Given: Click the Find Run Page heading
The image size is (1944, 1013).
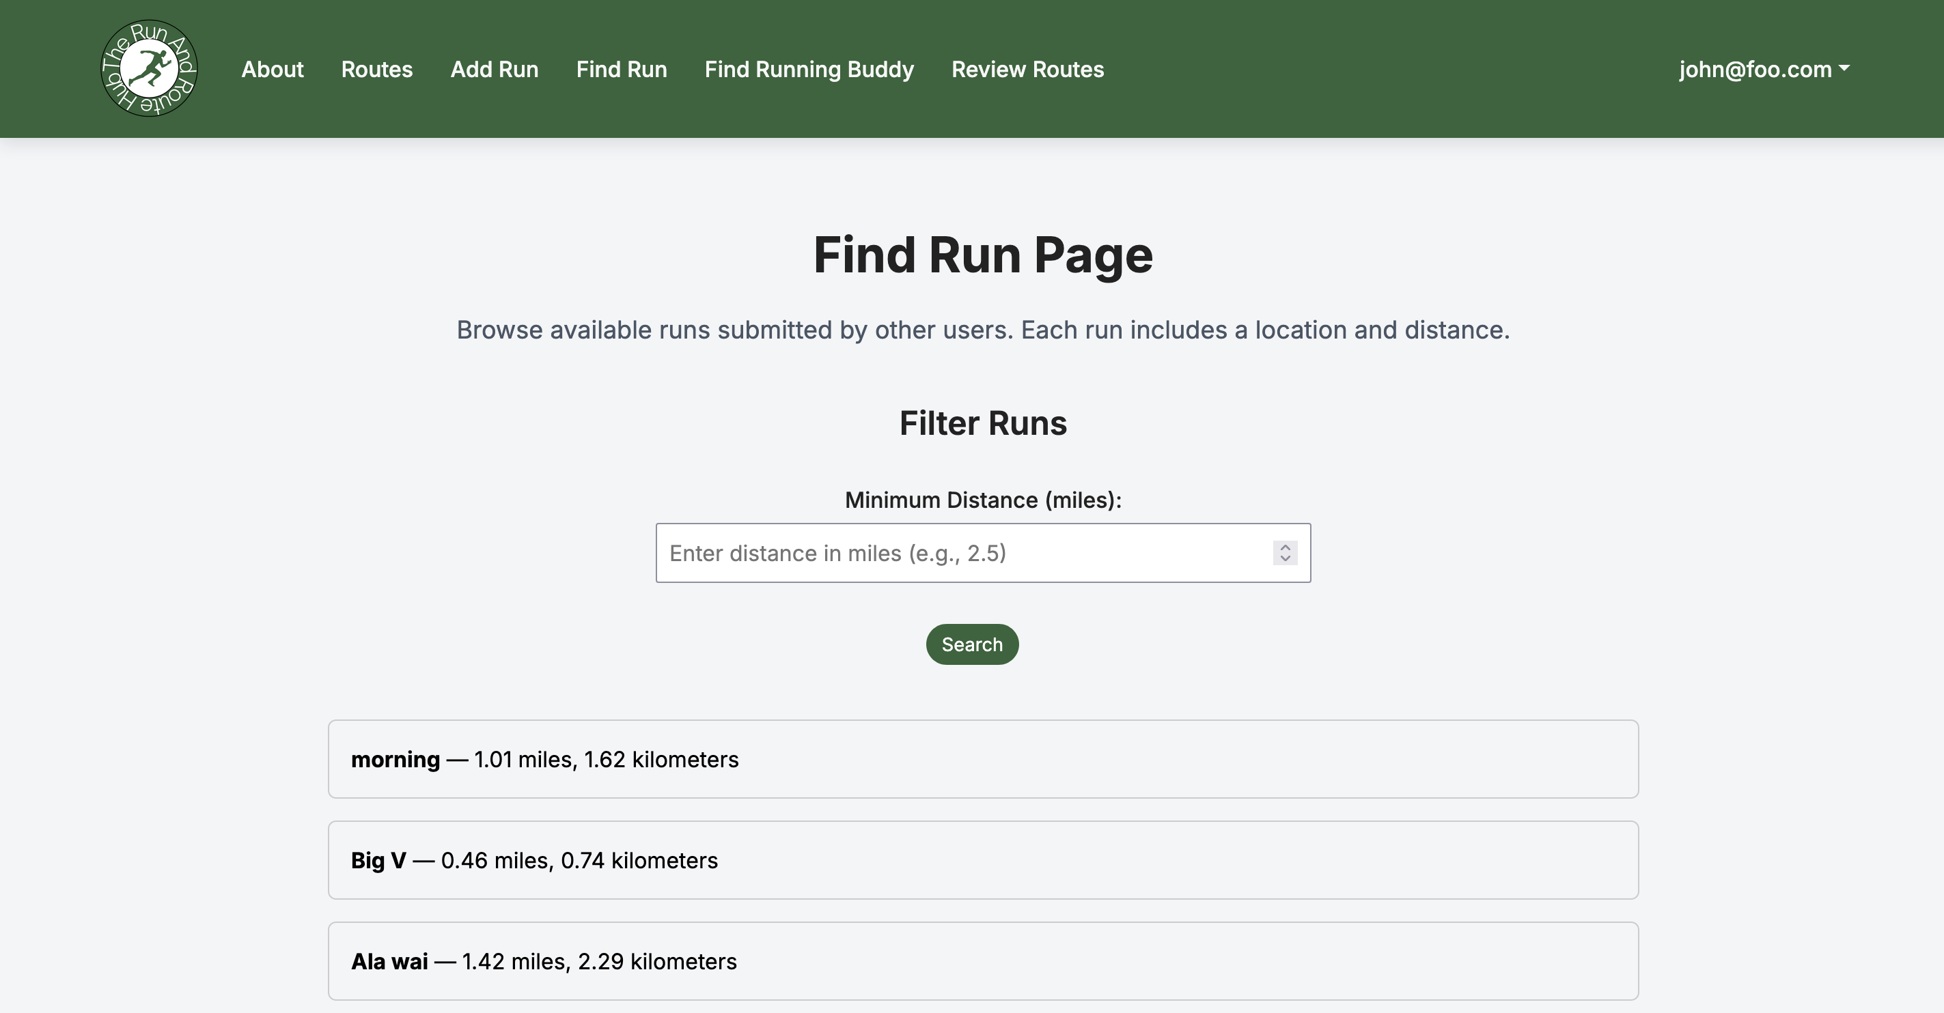Looking at the screenshot, I should coord(982,255).
